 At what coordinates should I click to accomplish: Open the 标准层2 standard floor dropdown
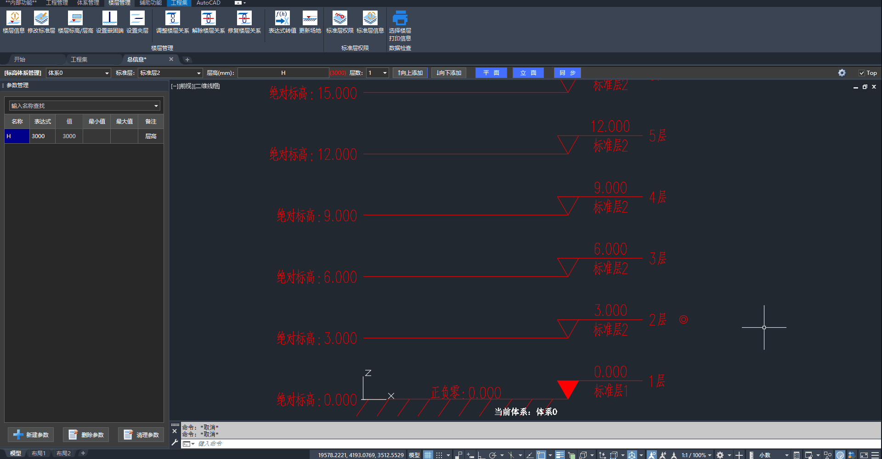198,73
